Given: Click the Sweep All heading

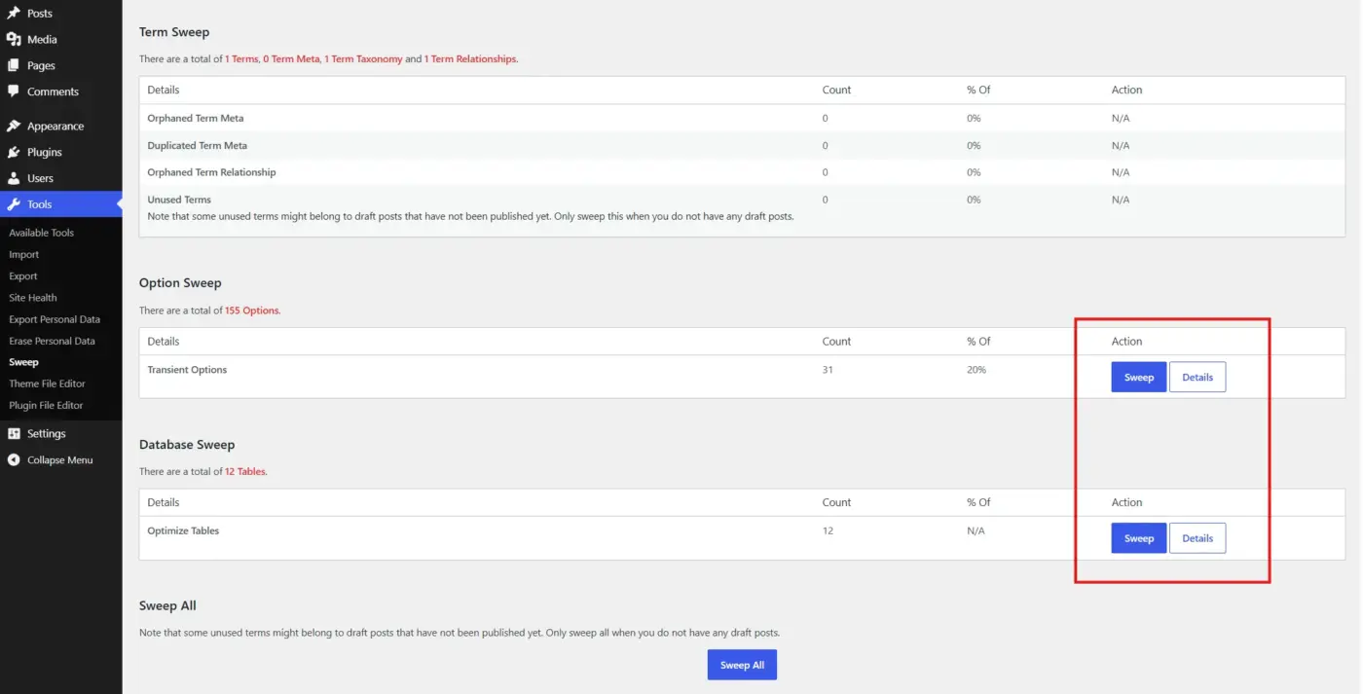Looking at the screenshot, I should [x=167, y=605].
